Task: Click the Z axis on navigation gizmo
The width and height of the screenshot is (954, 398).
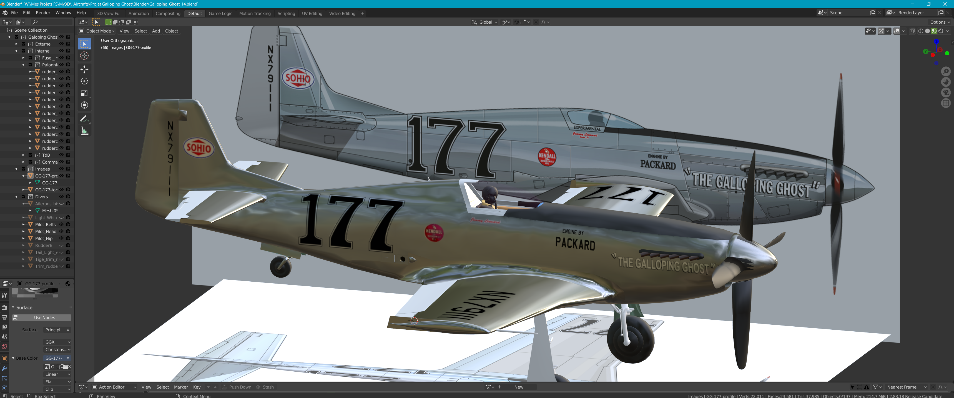Action: [936, 42]
